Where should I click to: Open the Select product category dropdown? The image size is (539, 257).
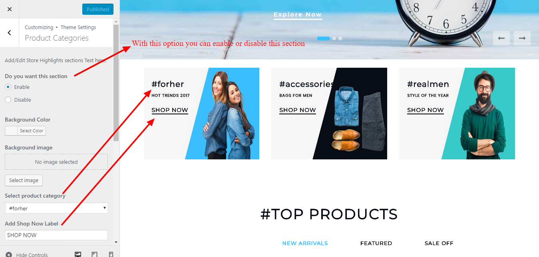click(x=56, y=208)
